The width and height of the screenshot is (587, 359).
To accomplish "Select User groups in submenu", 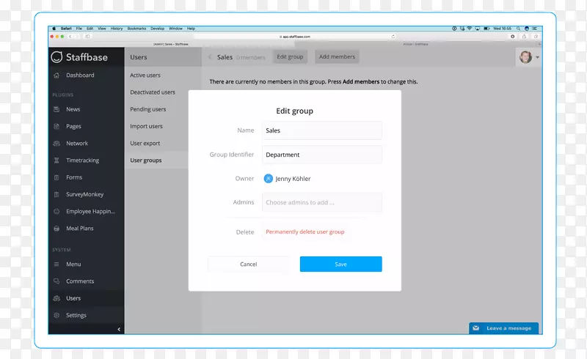I will 146,160.
